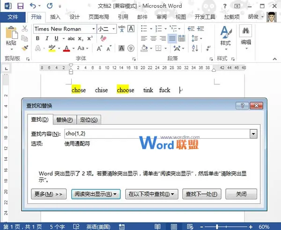
Task: Click the Help question mark in dialog
Action: tap(244, 106)
